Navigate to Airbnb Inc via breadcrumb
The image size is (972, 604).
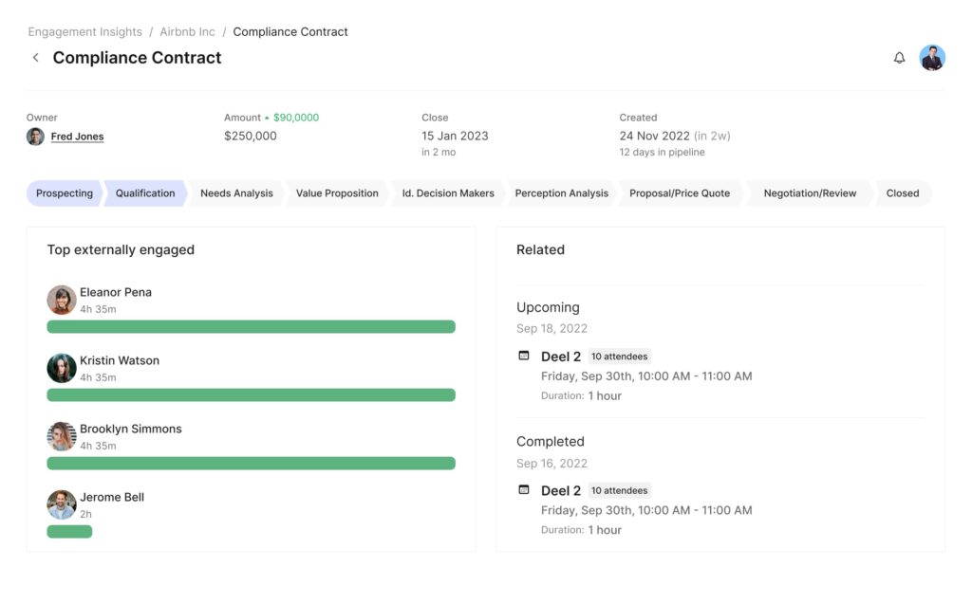coord(187,31)
